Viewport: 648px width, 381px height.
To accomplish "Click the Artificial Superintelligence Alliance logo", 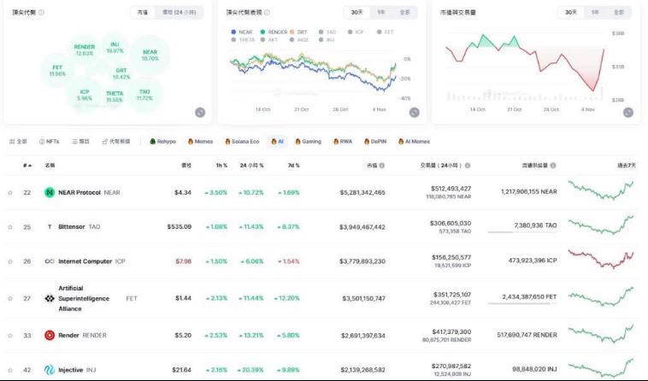I will [x=50, y=299].
